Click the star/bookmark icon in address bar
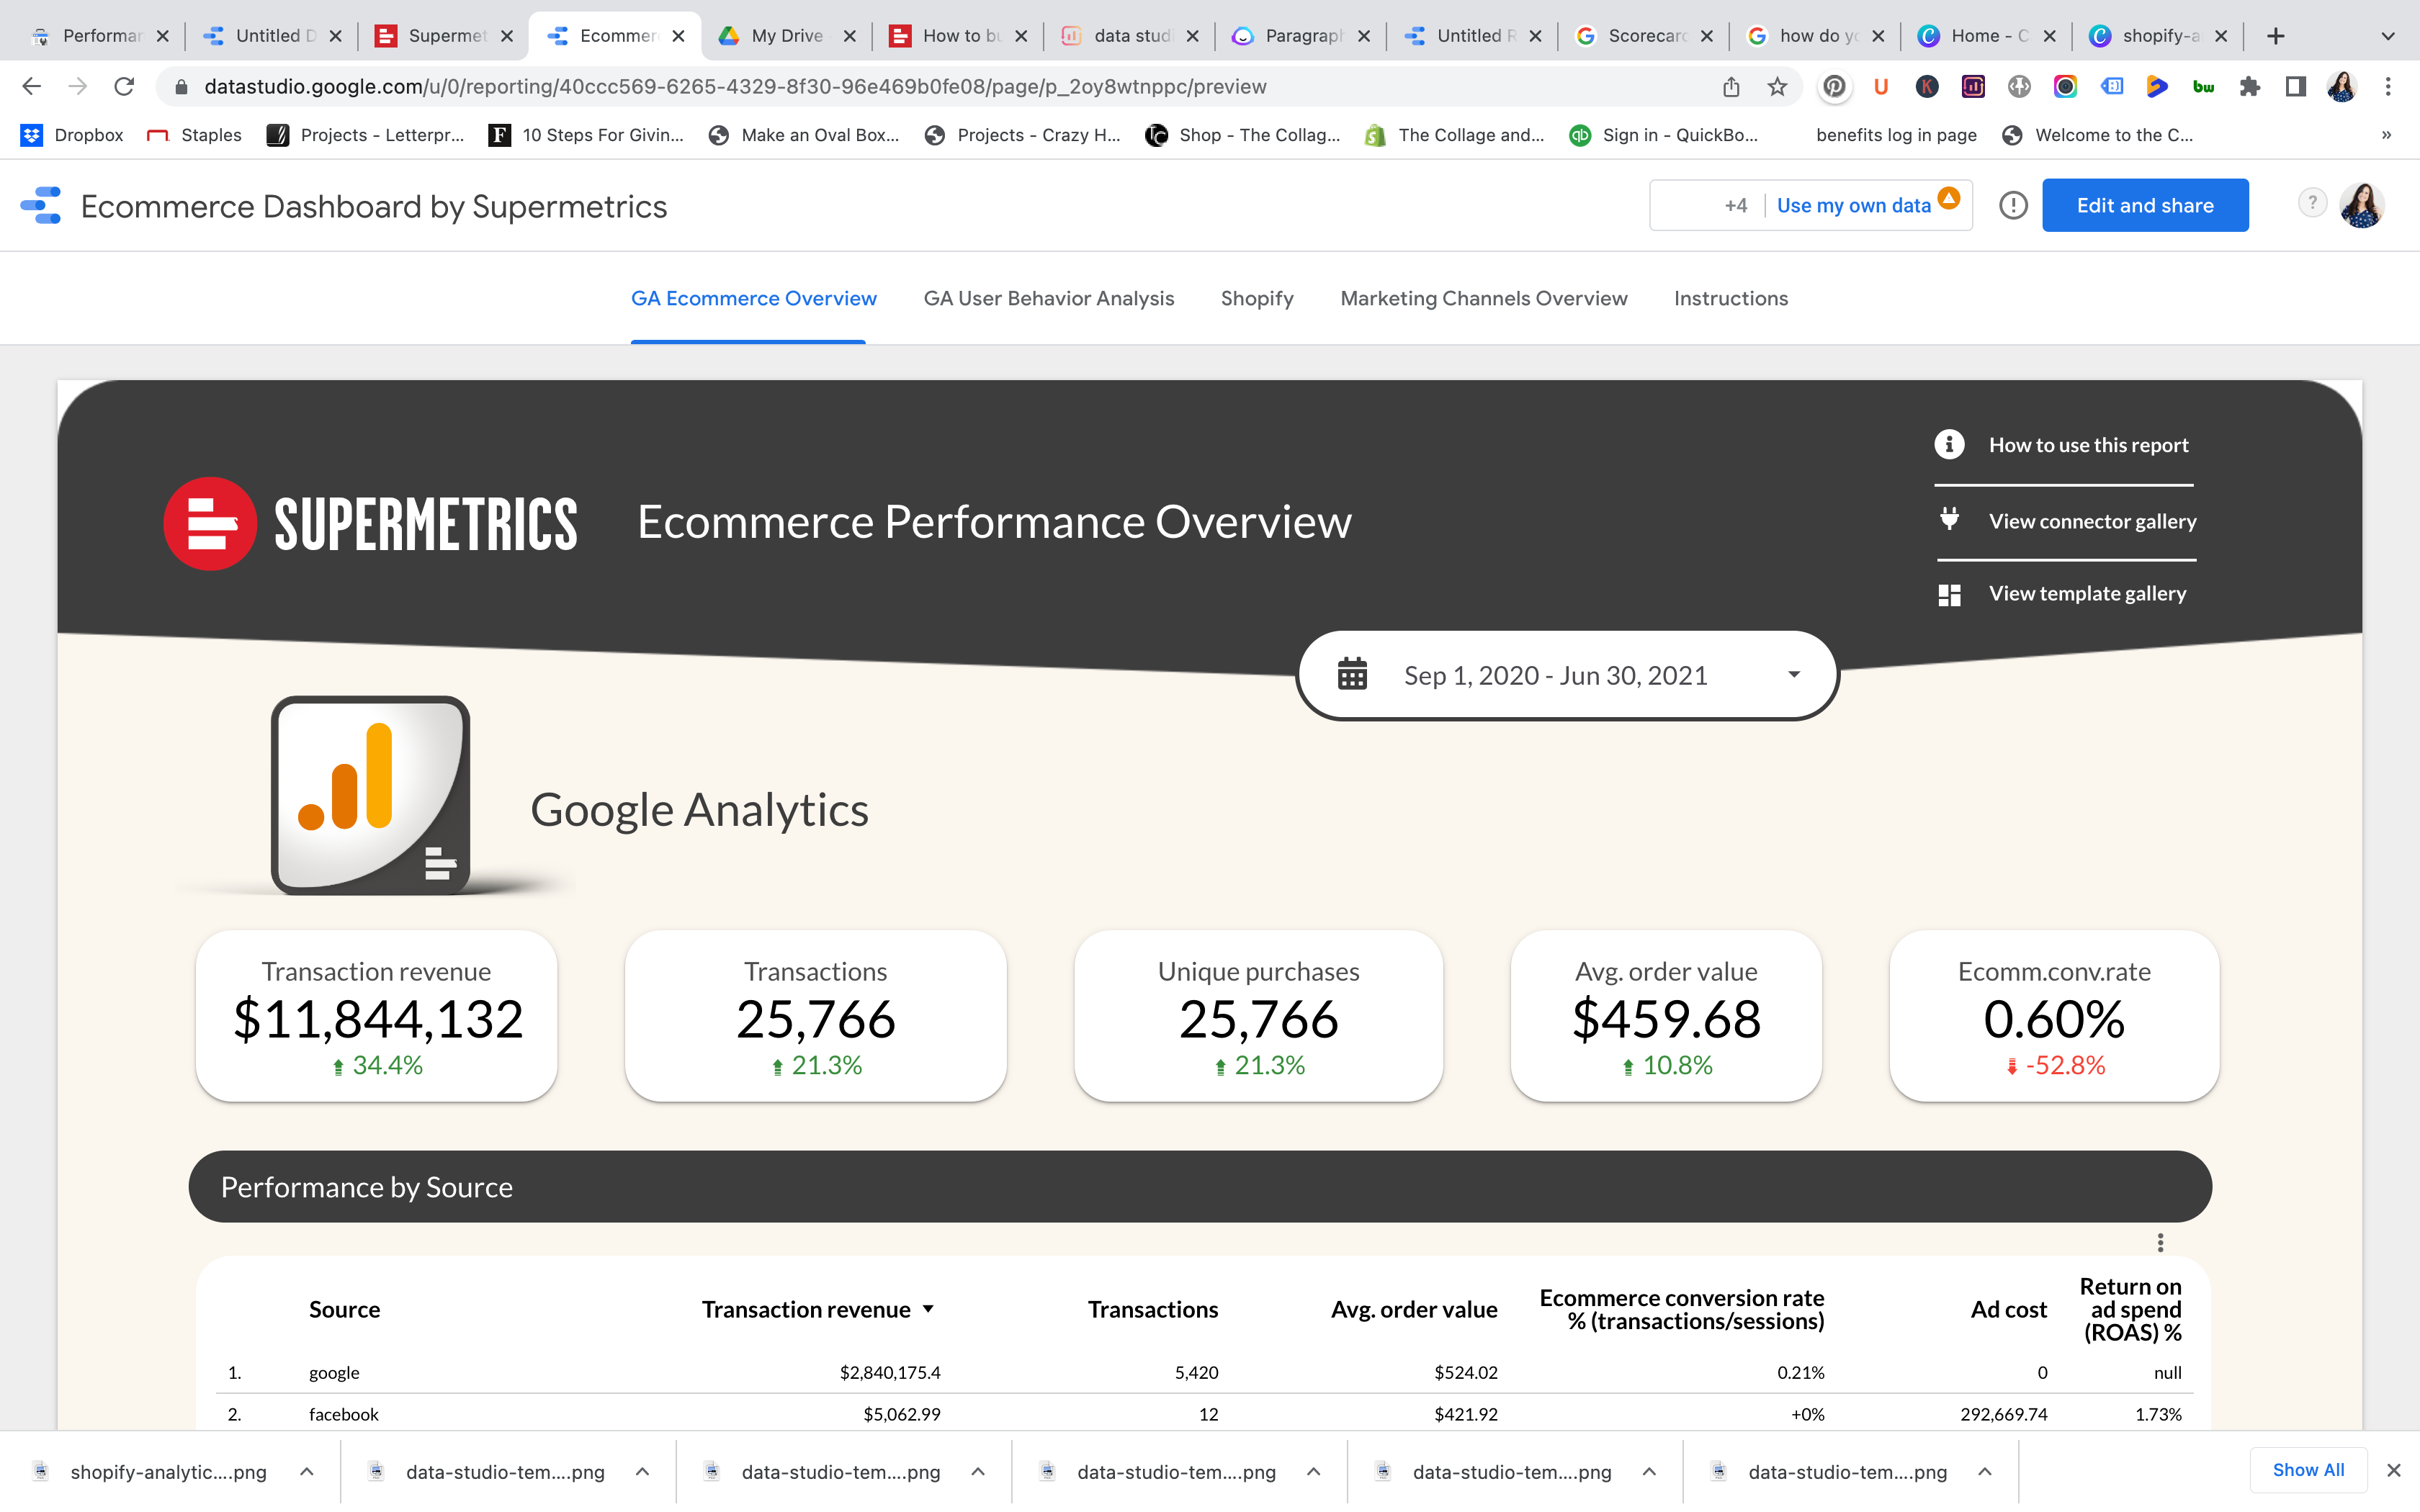Viewport: 2420px width, 1512px height. [x=1775, y=87]
